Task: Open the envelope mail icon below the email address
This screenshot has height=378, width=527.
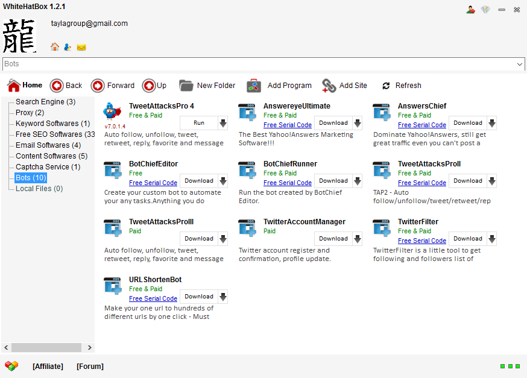Action: click(81, 47)
